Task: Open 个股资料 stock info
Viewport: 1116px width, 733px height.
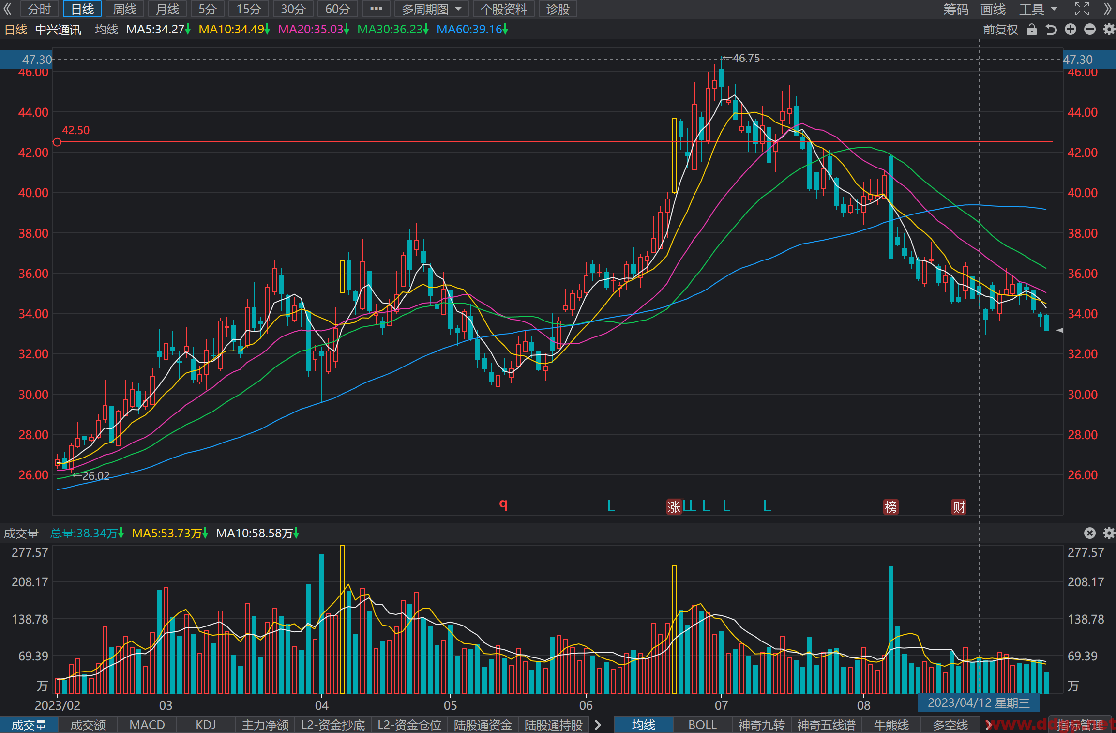Action: click(x=503, y=9)
